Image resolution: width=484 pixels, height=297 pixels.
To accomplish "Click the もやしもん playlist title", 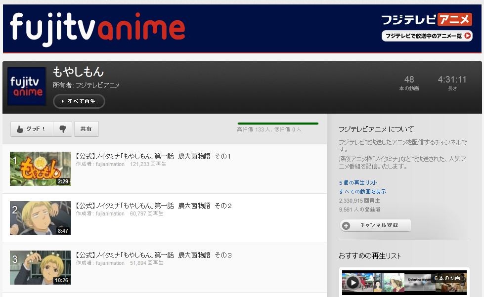I will pos(78,72).
